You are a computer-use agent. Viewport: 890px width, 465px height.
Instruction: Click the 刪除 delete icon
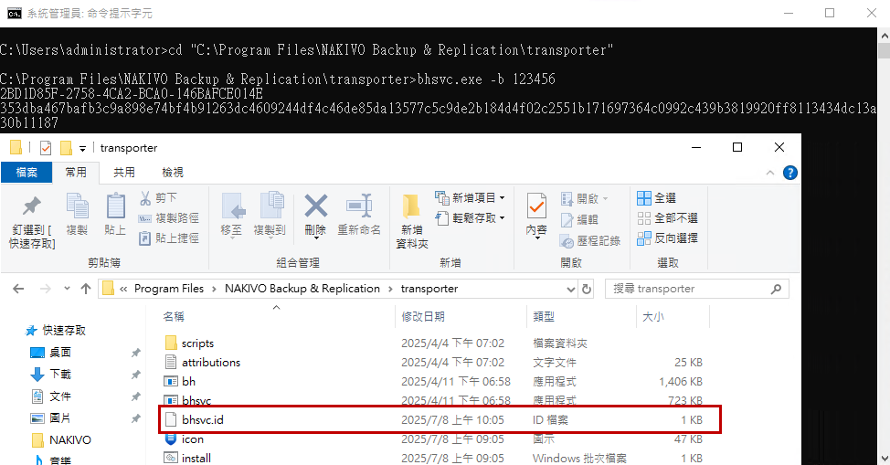click(315, 206)
